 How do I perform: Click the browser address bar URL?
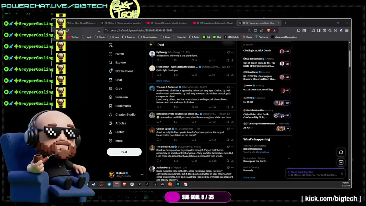[x=141, y=30]
